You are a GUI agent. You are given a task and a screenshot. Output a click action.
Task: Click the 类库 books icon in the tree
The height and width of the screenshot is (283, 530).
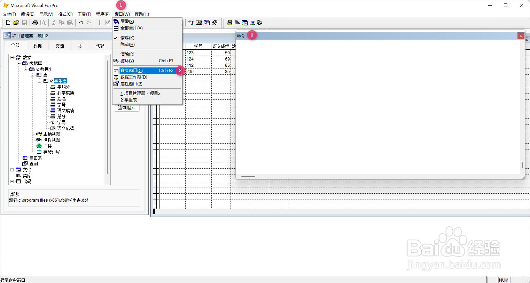(18, 176)
